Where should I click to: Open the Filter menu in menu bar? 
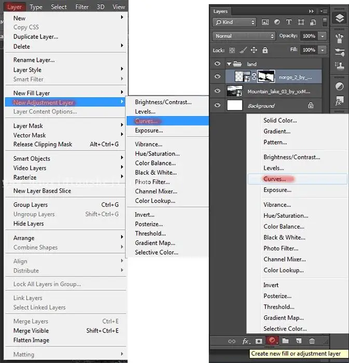(x=82, y=7)
